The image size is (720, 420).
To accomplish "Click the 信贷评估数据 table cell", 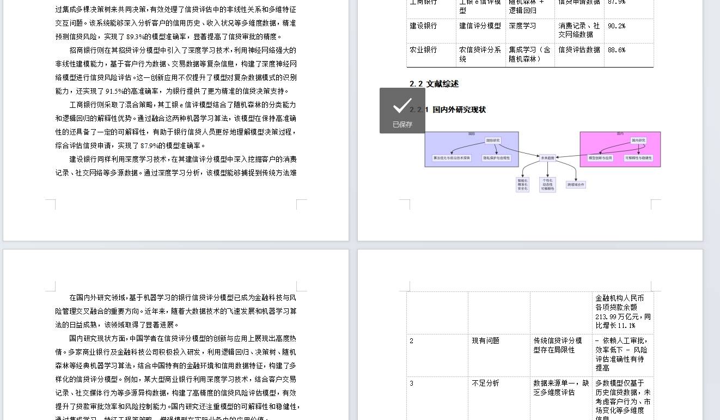I will (579, 54).
